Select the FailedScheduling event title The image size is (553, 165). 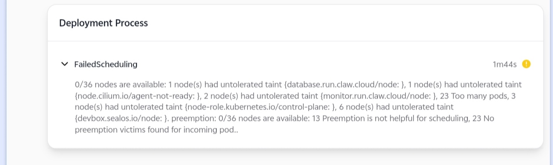click(106, 65)
